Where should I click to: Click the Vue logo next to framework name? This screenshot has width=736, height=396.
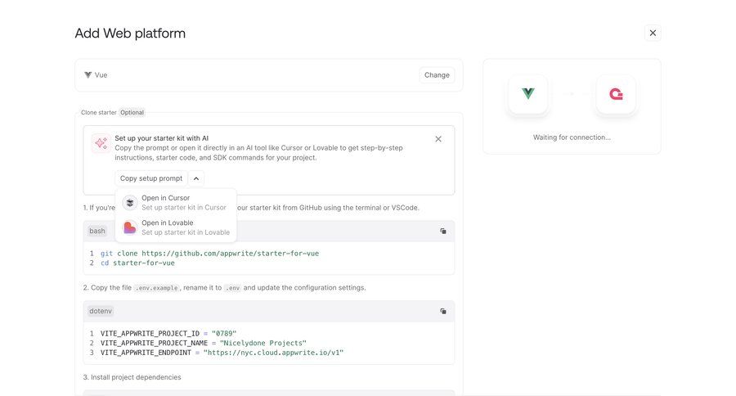pyautogui.click(x=88, y=75)
